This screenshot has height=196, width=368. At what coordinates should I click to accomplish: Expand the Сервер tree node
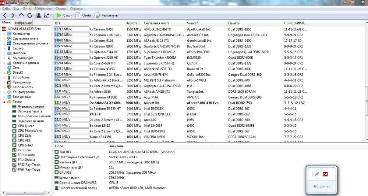(x=4, y=48)
